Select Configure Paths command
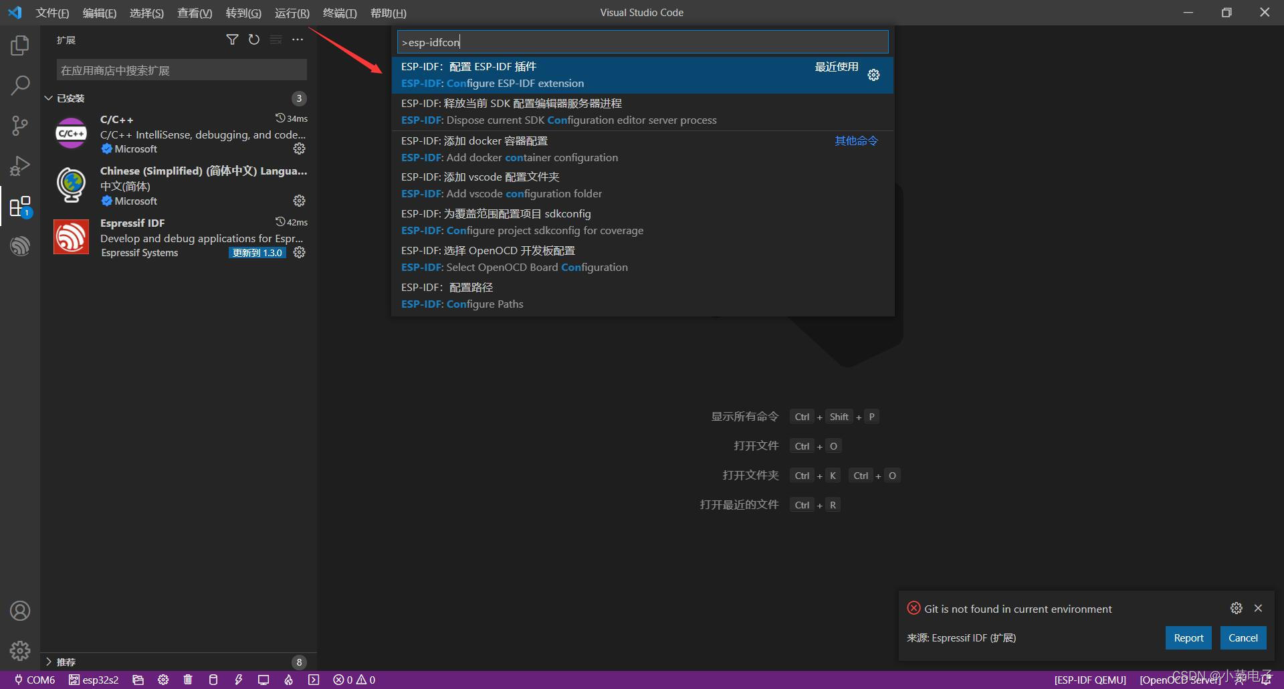Screen dimensions: 1284x689 pyautogui.click(x=643, y=296)
